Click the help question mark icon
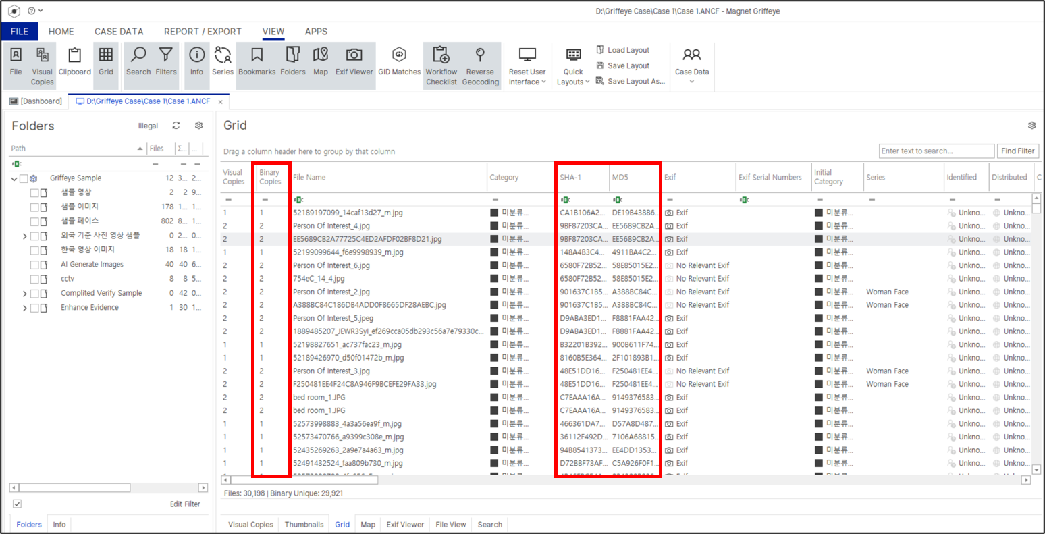Screen dimensions: 1045x534 point(31,11)
